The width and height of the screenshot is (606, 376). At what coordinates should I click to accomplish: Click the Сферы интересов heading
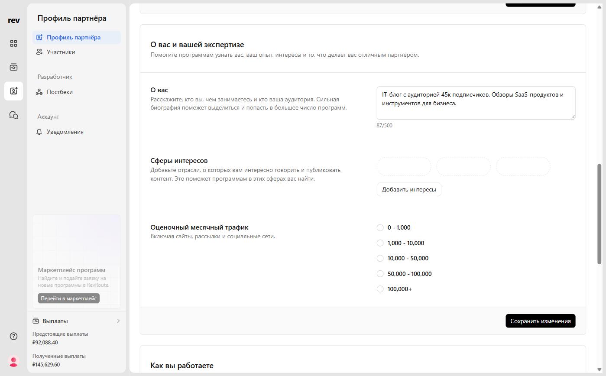179,161
